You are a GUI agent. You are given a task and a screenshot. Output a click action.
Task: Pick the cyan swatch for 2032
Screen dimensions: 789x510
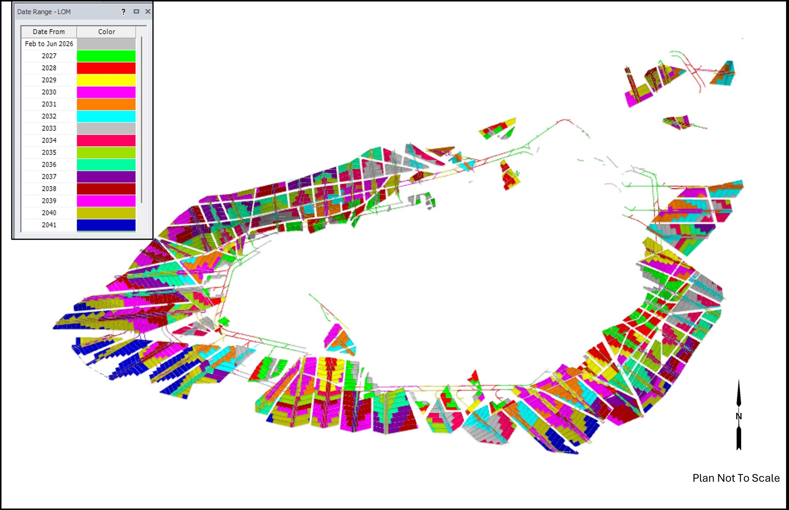106,116
